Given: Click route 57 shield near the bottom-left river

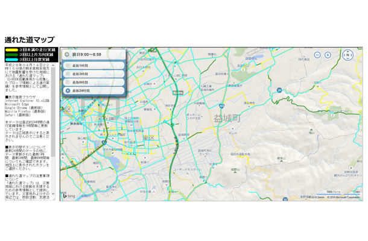Looking at the screenshot, I should pos(104,142).
